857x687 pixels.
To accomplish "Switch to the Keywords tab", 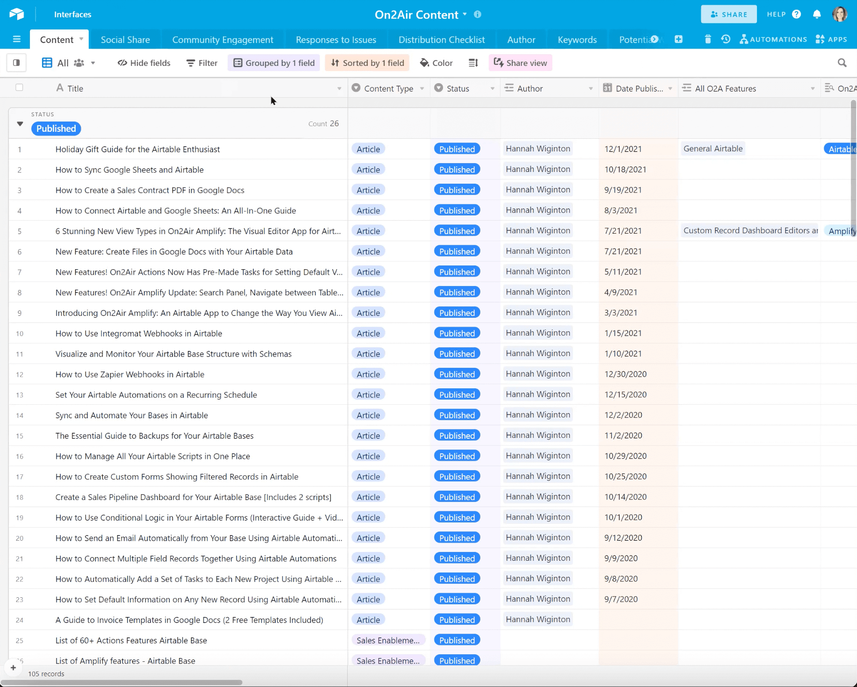I will [x=577, y=39].
